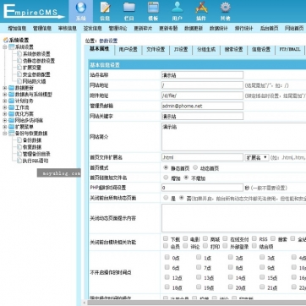This screenshot has width=306, height=306.
Task: Open the 数据更新 submenu link
Action: [x=194, y=28]
